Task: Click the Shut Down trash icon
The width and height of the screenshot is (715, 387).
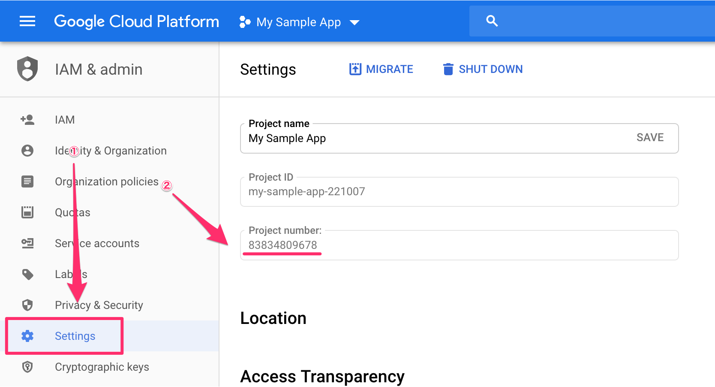Action: click(448, 69)
